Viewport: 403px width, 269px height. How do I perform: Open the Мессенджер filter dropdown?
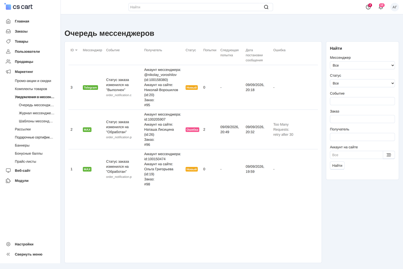pyautogui.click(x=362, y=65)
